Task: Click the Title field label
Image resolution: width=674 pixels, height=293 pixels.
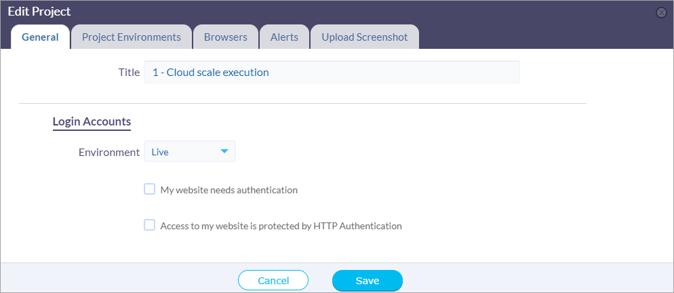Action: click(x=129, y=73)
